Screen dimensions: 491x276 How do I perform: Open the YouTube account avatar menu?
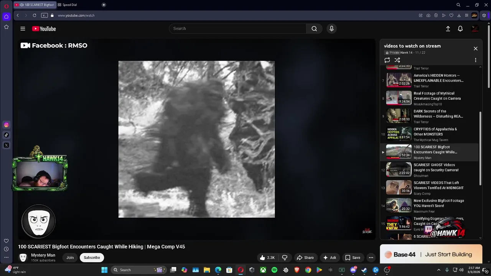pos(475,29)
